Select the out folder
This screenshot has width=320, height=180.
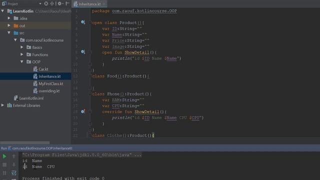(x=22, y=25)
